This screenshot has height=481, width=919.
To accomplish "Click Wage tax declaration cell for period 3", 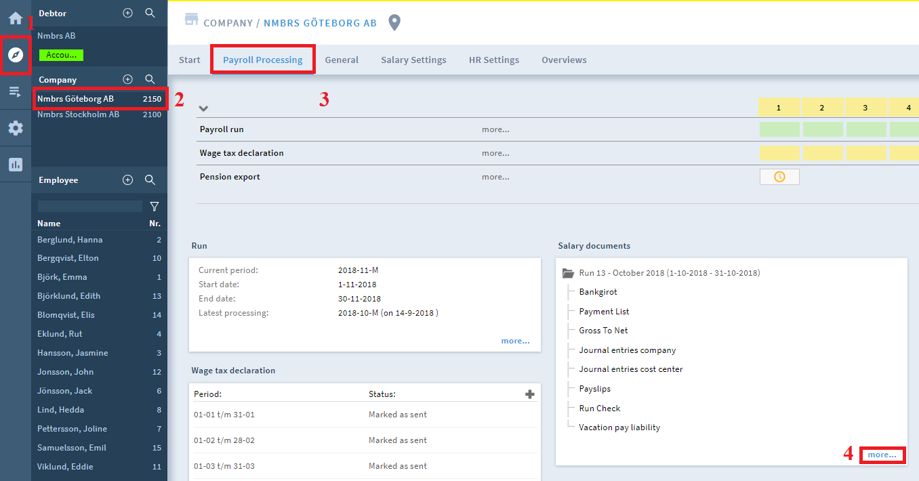I will tap(866, 153).
